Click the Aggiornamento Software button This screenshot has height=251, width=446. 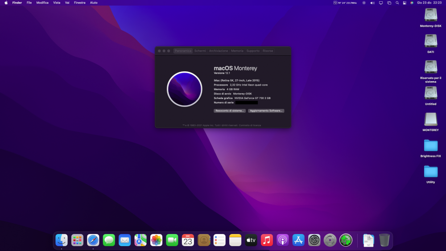pyautogui.click(x=266, y=111)
